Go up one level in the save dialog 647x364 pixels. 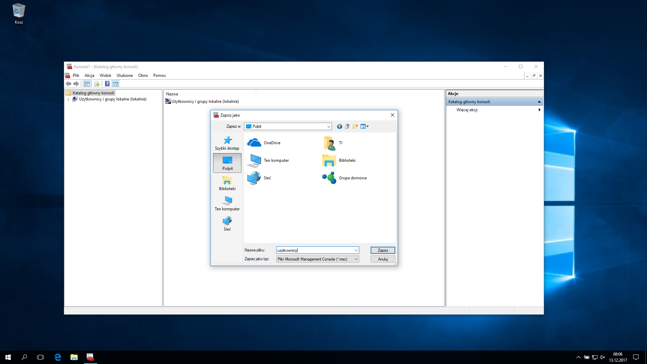tap(347, 126)
